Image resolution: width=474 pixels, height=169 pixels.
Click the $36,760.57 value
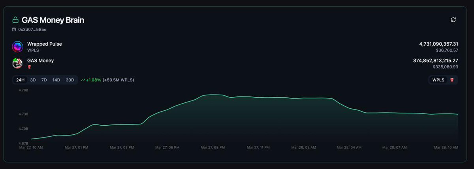(x=447, y=50)
